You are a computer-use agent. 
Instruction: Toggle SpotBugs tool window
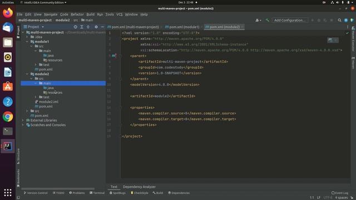click(x=117, y=193)
